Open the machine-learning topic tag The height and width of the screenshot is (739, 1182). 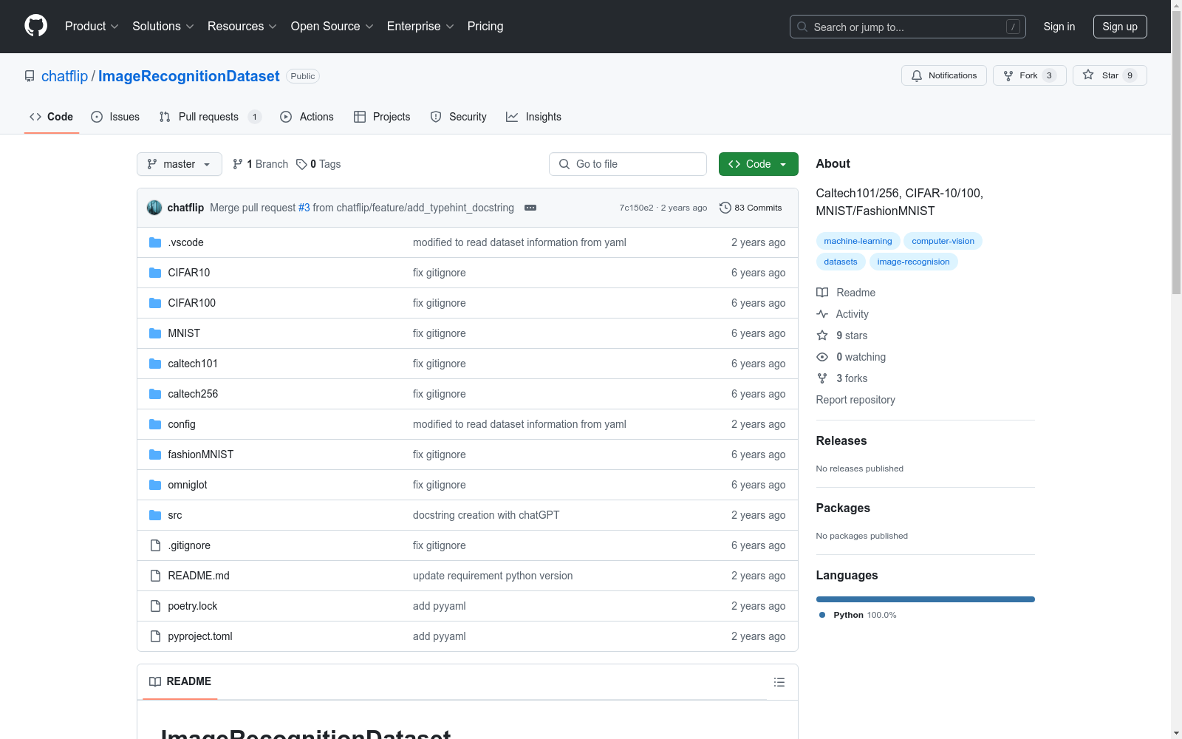(x=858, y=241)
